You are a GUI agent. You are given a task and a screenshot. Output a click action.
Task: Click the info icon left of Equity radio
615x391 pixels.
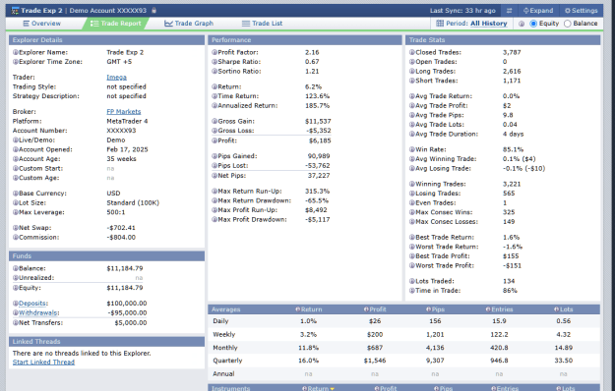(x=522, y=24)
